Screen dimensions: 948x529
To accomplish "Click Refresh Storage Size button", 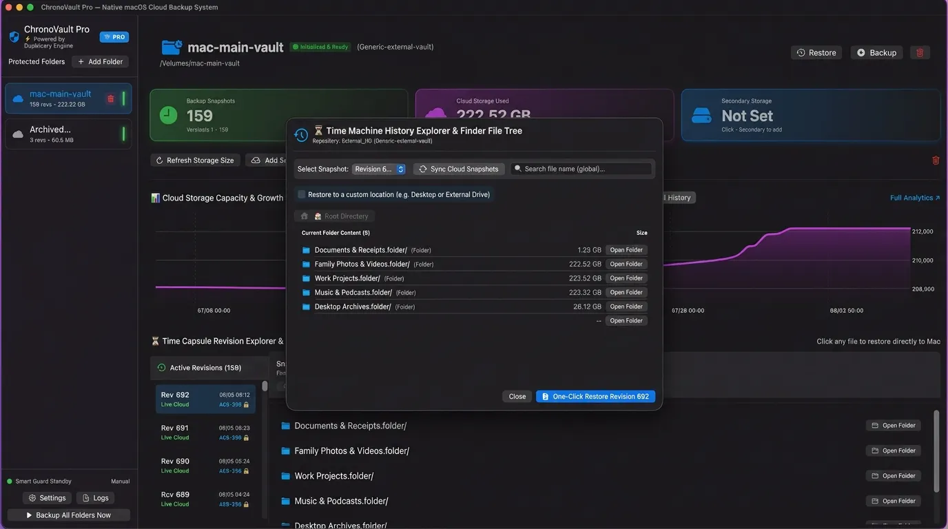I will pos(196,160).
